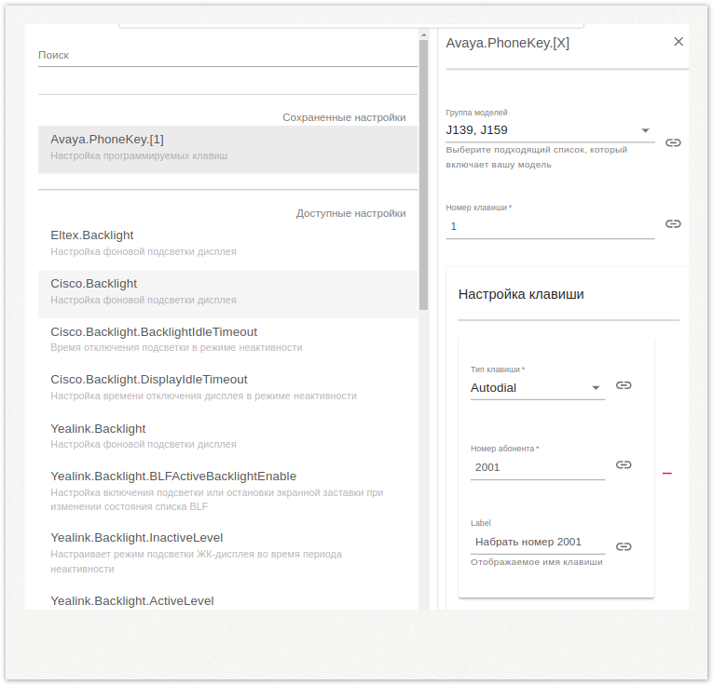Click the Поиск search field
713x685 pixels.
(226, 56)
